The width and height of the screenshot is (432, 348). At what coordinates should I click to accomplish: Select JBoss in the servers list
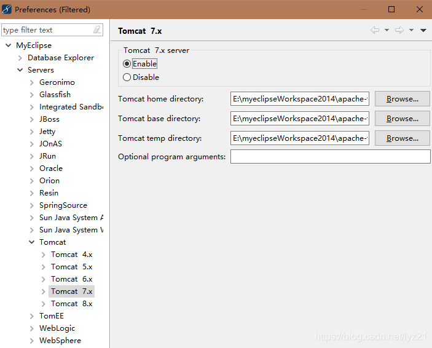(49, 119)
